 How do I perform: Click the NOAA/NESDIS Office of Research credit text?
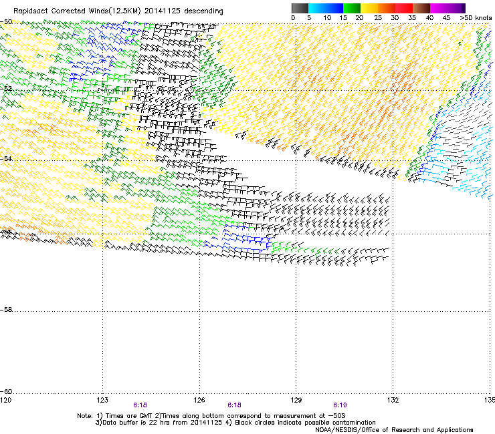pyautogui.click(x=394, y=430)
